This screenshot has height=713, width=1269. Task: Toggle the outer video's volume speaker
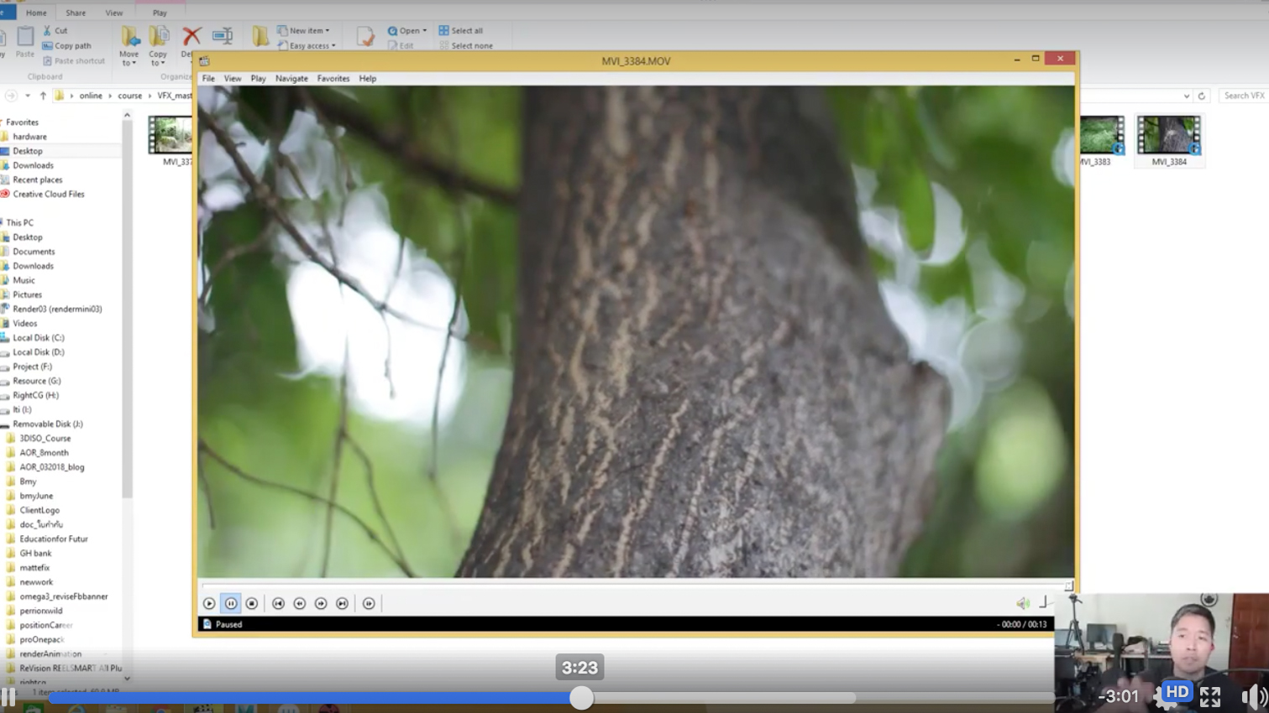(x=1252, y=696)
